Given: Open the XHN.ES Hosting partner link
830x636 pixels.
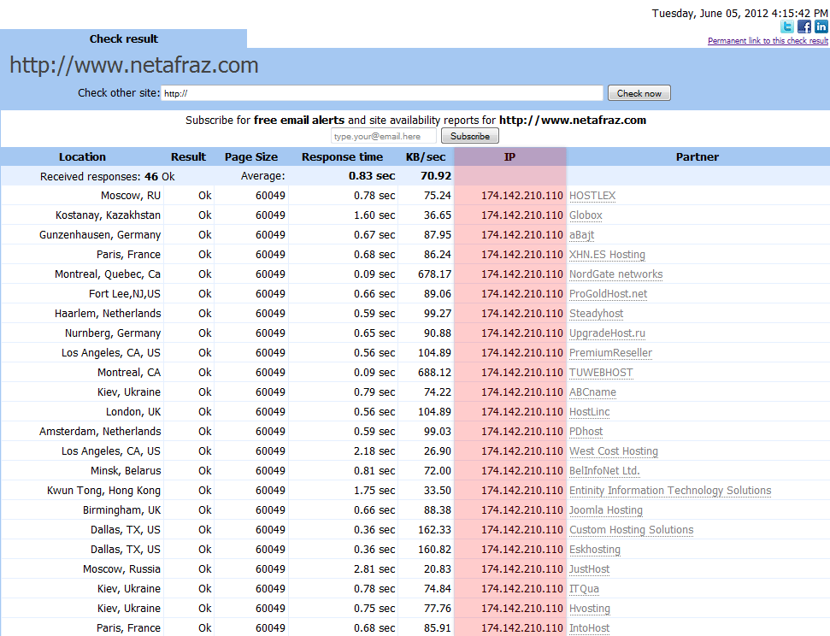Looking at the screenshot, I should point(607,255).
